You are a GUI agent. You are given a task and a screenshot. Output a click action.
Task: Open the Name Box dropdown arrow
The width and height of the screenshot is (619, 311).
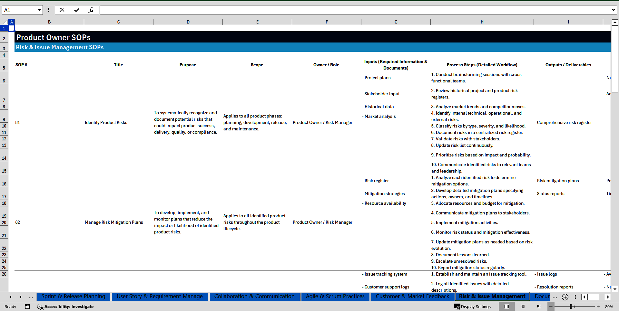39,10
